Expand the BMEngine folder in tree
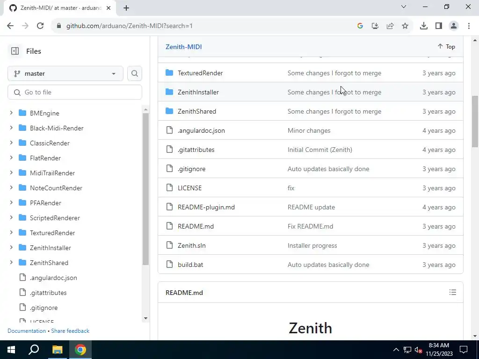The width and height of the screenshot is (479, 359). [x=11, y=113]
